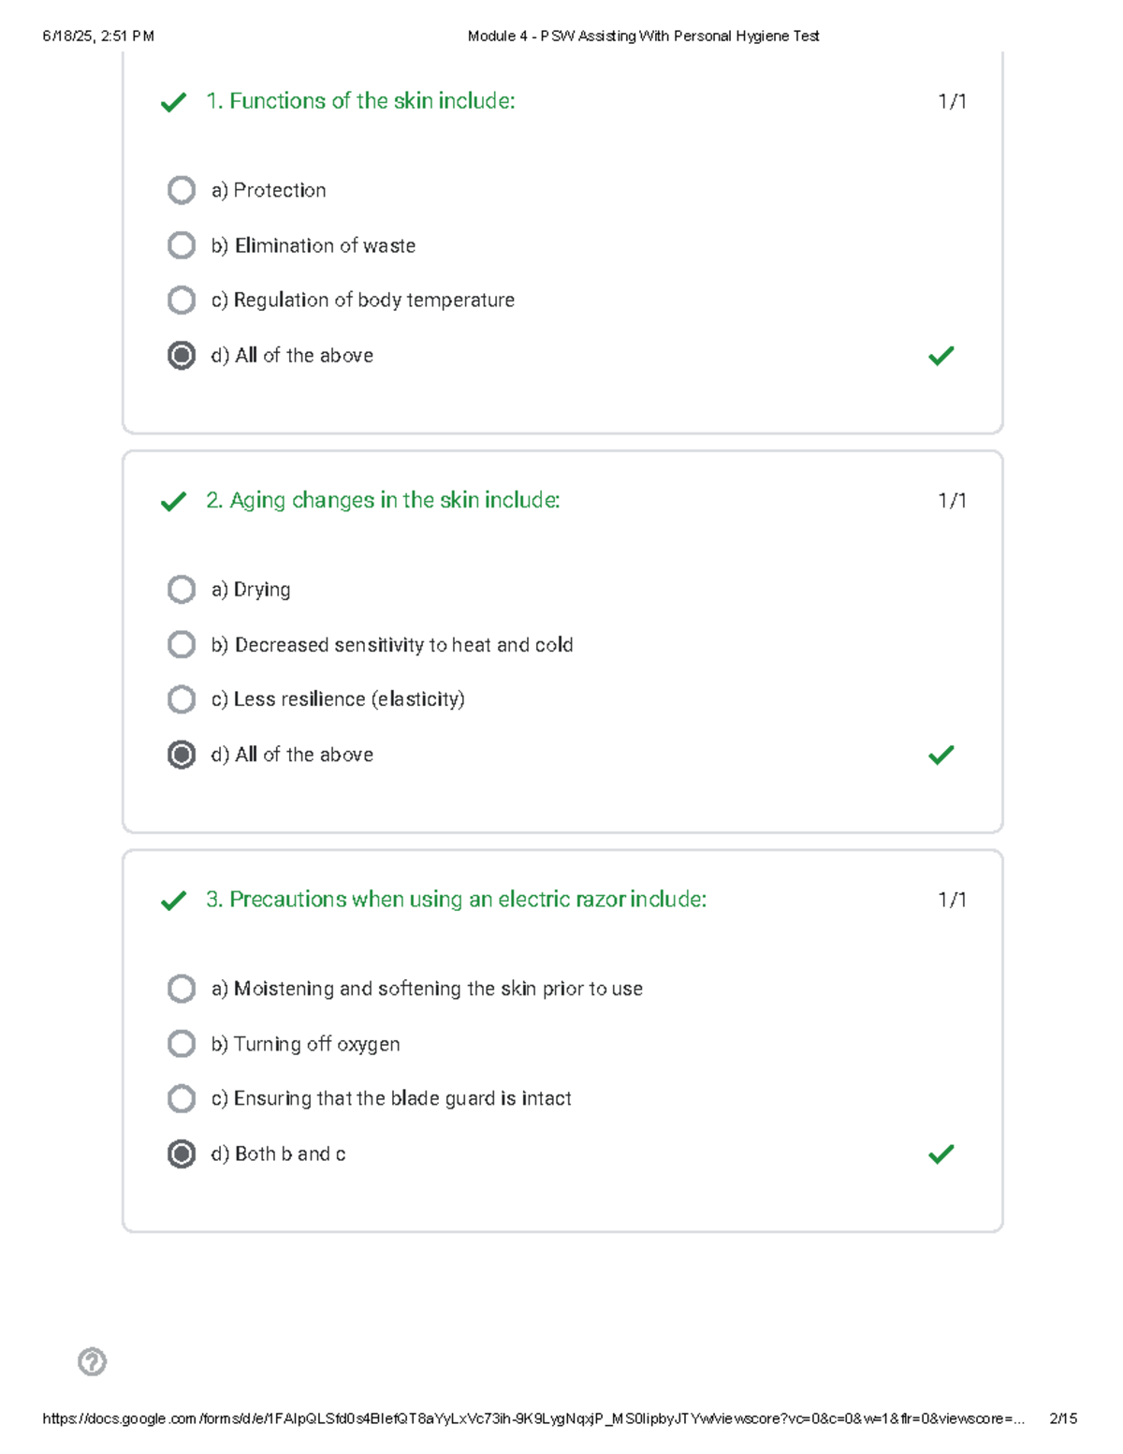Screen dimensions: 1123x1454
Task: Choose Ensuring that the blade guard is intact
Action: point(182,1098)
